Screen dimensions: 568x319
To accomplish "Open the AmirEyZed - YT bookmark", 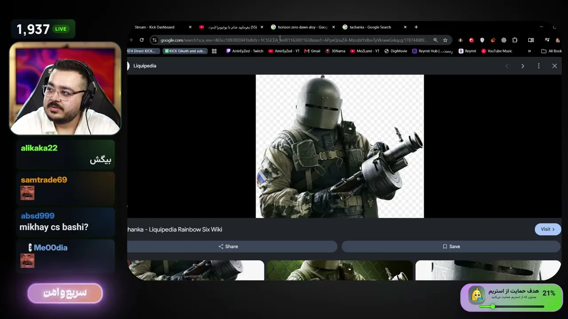I will pos(284,51).
